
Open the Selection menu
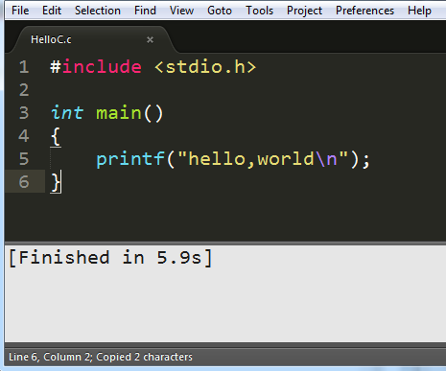tap(98, 11)
